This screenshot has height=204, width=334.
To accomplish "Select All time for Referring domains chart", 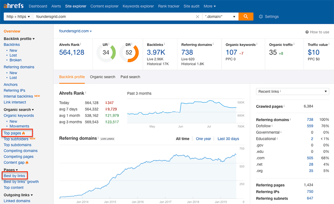I will click(183, 139).
